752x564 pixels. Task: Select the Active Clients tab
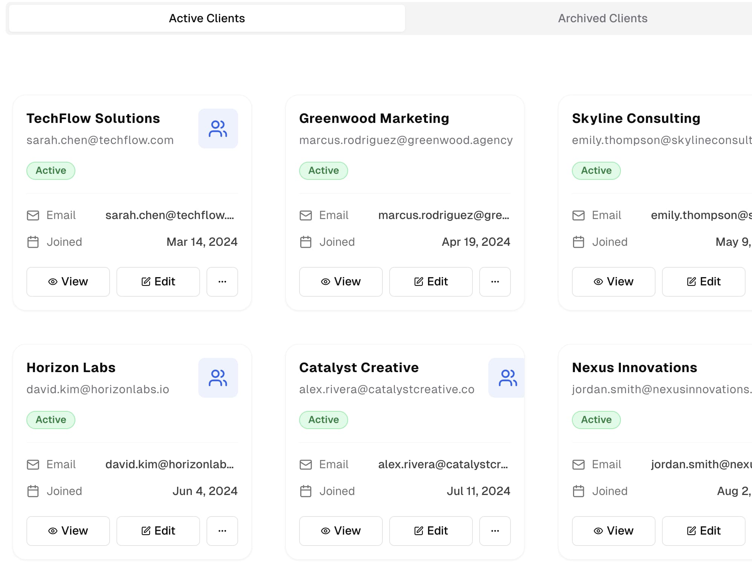(x=207, y=18)
